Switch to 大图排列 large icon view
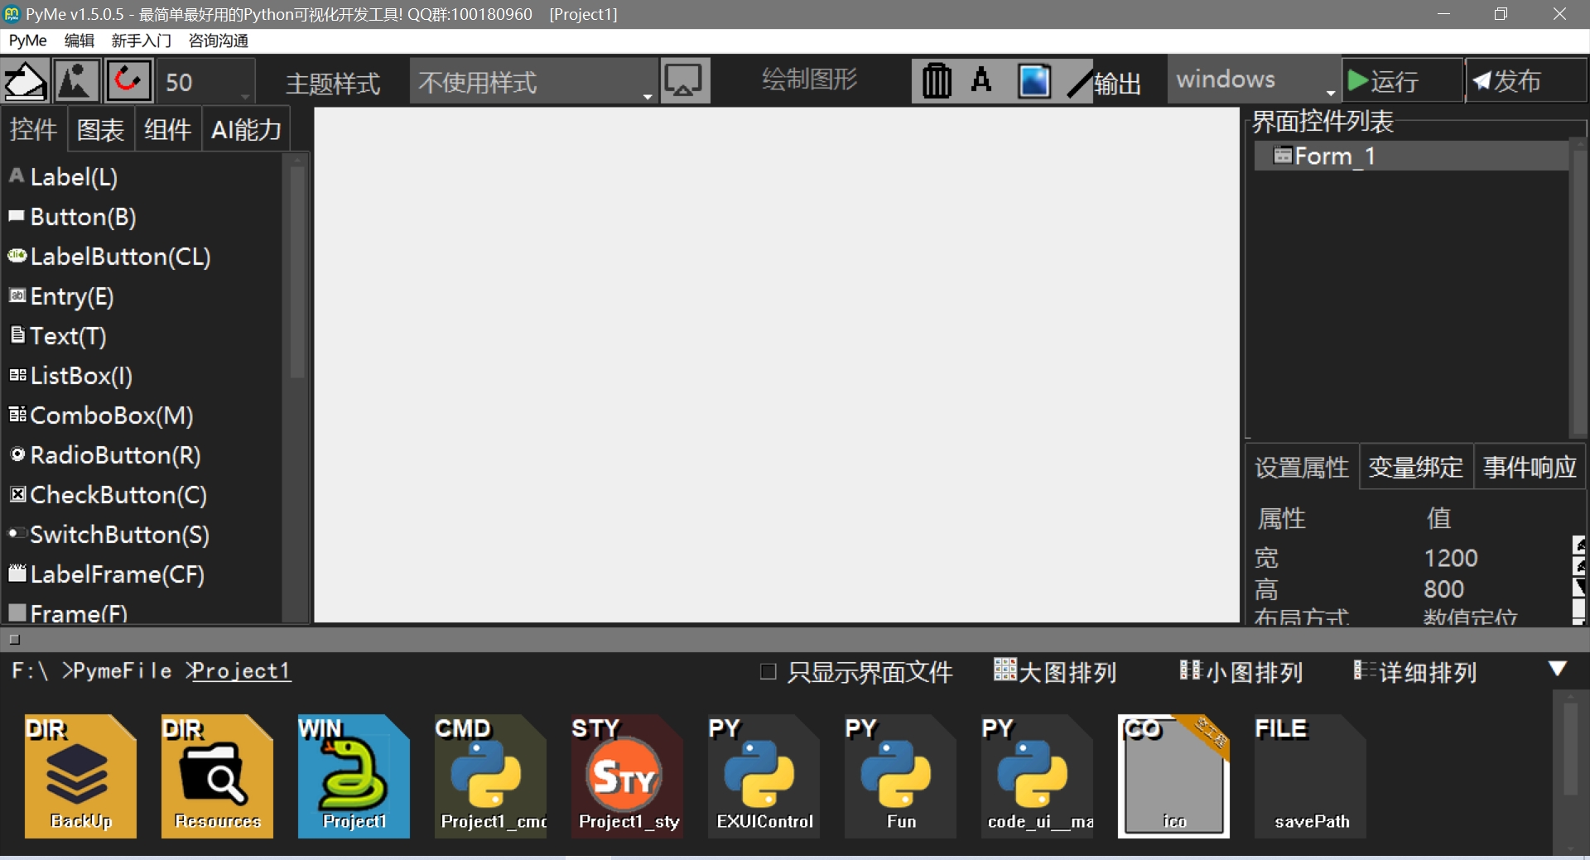This screenshot has height=860, width=1590. click(1055, 671)
